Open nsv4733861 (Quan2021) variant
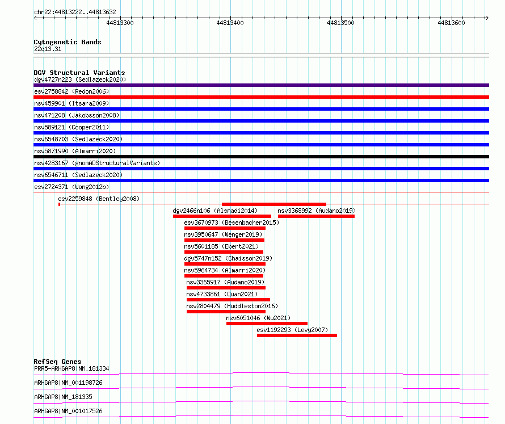 [x=222, y=294]
